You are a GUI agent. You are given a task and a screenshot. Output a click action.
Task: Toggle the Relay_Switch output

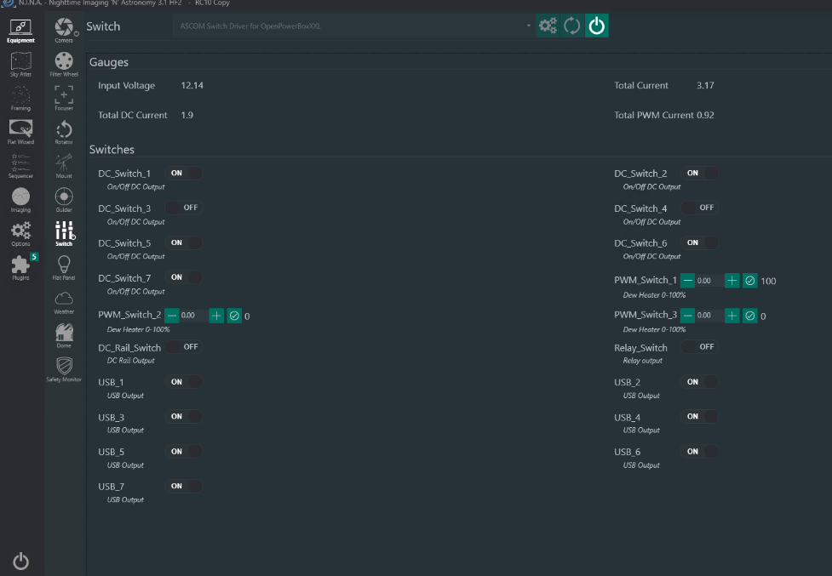[699, 347]
